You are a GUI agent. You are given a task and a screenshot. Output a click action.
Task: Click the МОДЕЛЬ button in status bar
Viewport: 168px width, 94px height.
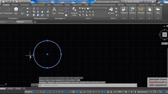pyautogui.click(x=29, y=92)
